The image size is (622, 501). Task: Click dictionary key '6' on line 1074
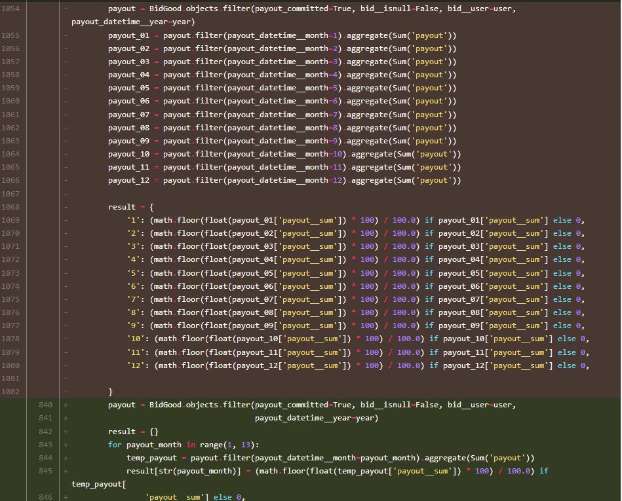133,286
